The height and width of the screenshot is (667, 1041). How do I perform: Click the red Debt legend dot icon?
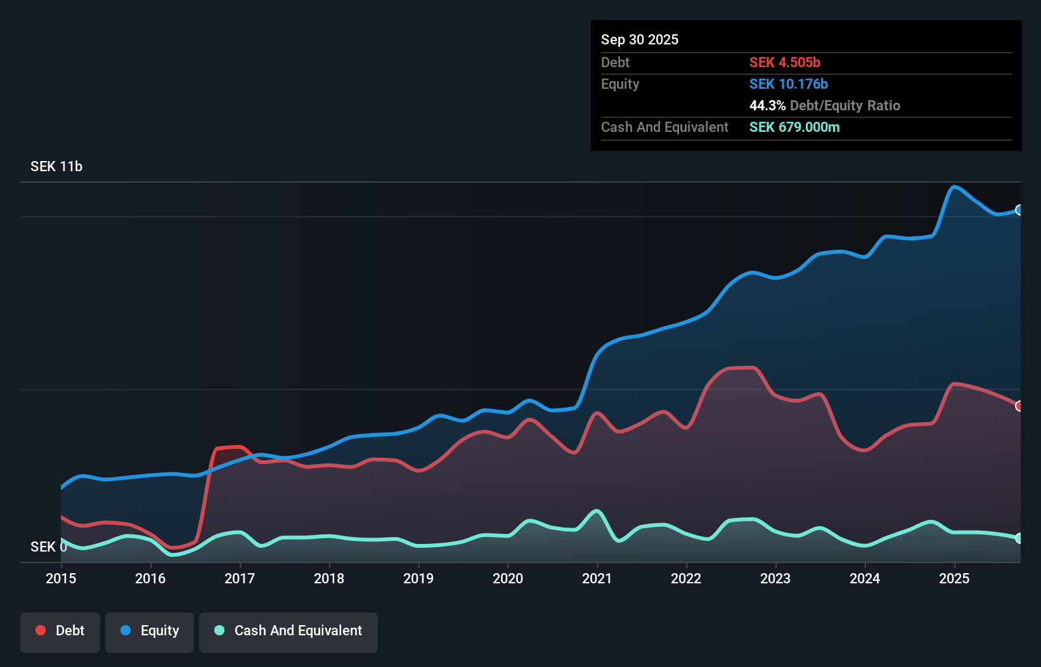tap(40, 630)
